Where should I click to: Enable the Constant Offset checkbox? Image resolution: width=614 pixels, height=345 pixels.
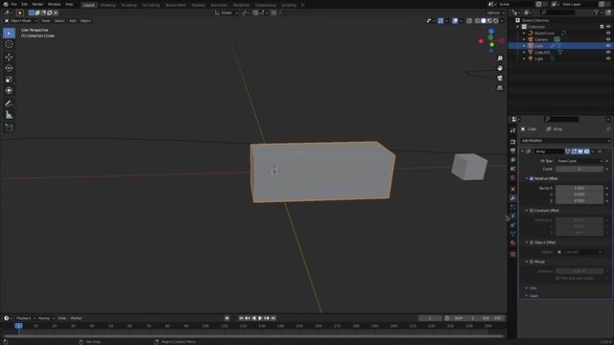pos(531,211)
